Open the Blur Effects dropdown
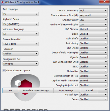The height and width of the screenshot is (111, 110). tap(93, 48)
